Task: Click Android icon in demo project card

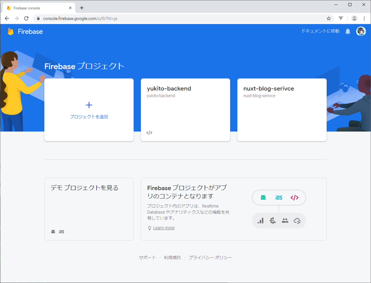Action: pyautogui.click(x=53, y=231)
